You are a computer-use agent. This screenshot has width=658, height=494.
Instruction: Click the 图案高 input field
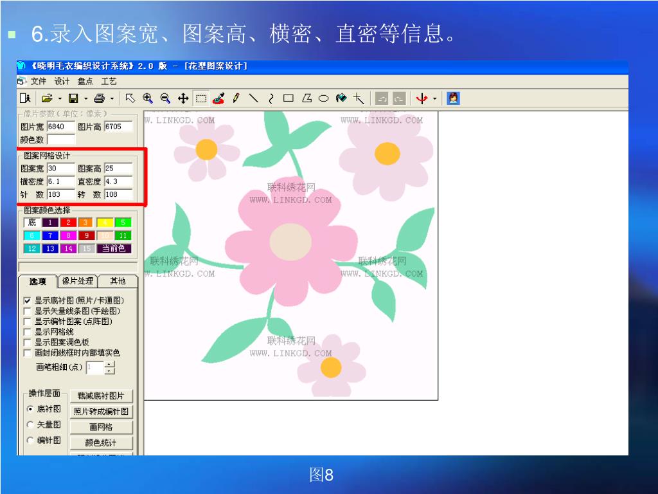pyautogui.click(x=118, y=169)
